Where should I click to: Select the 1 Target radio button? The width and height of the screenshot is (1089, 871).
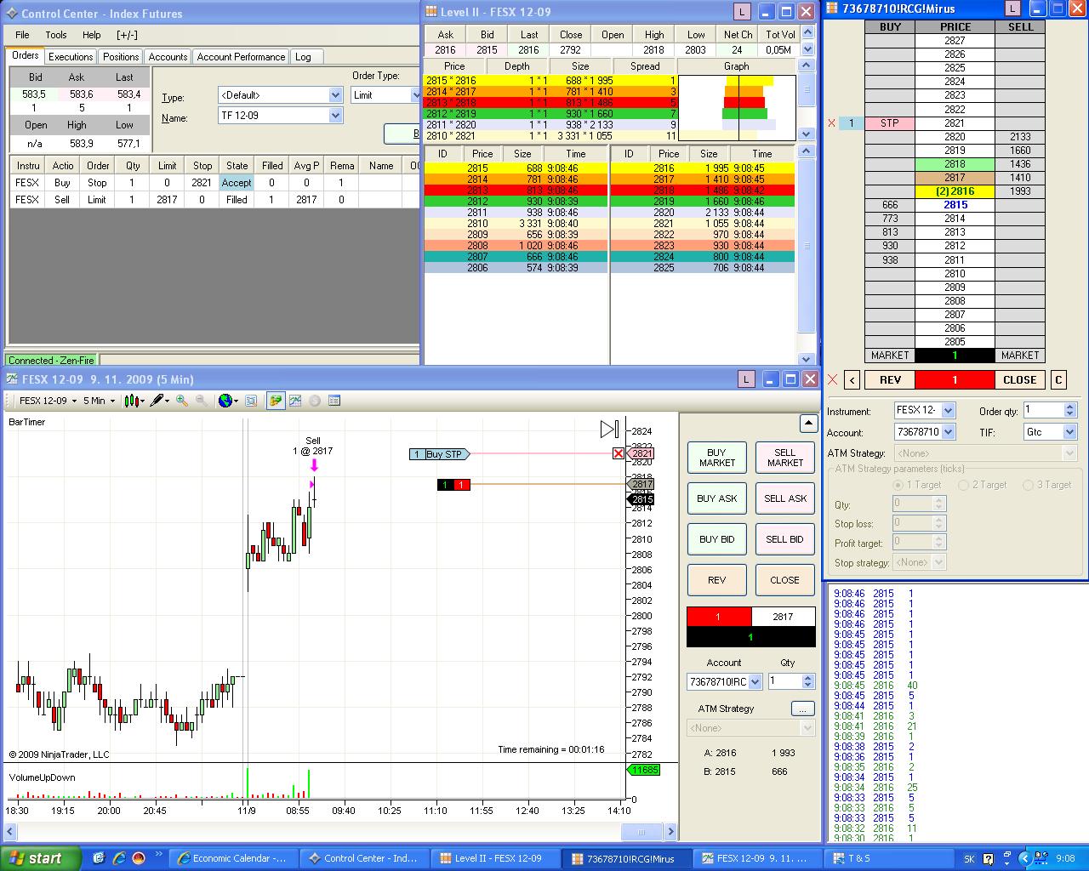[898, 485]
